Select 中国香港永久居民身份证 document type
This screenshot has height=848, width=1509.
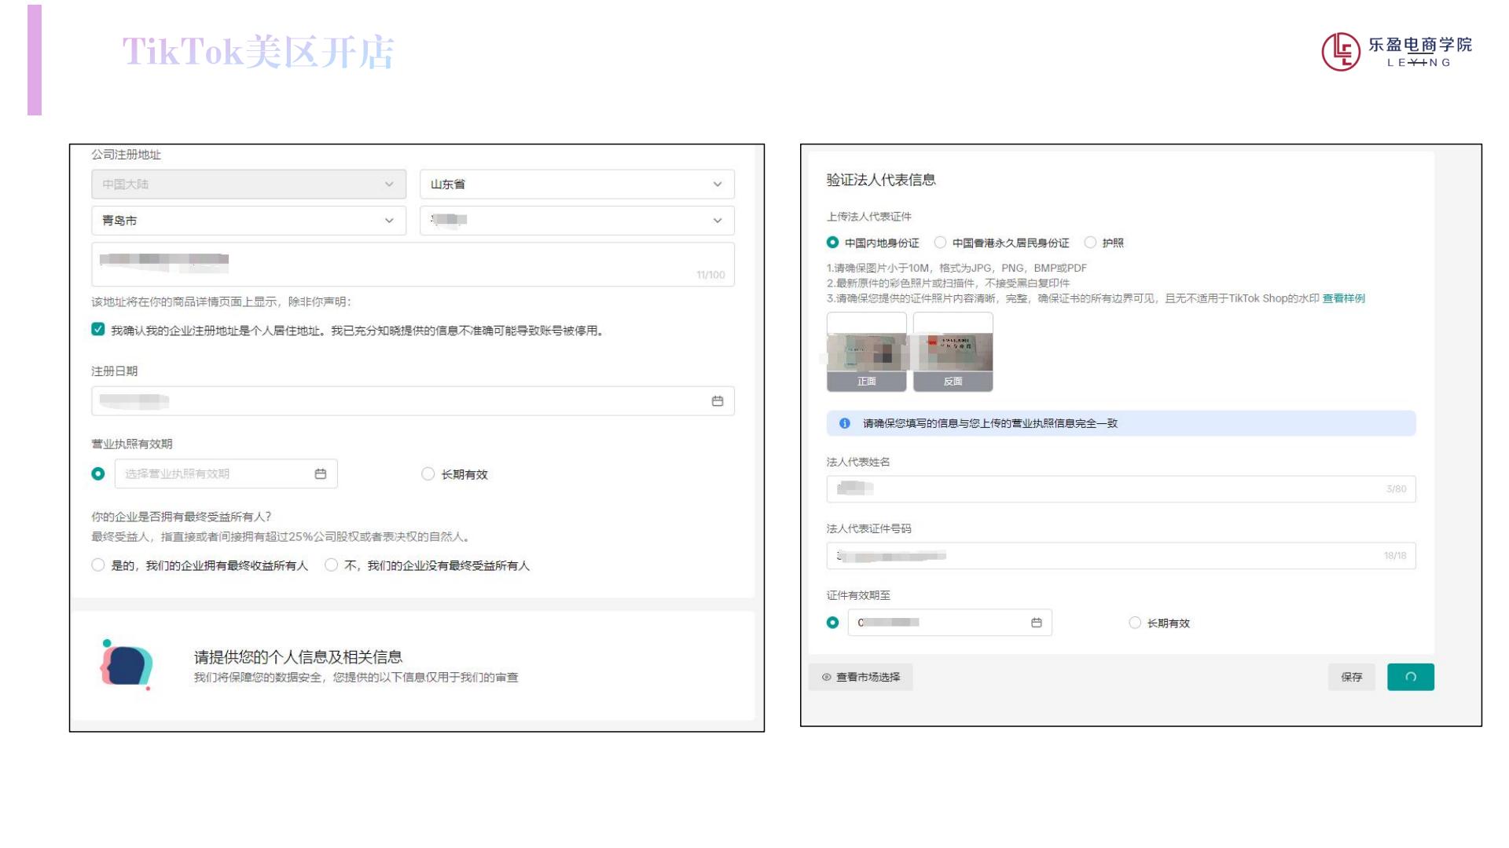coord(940,242)
